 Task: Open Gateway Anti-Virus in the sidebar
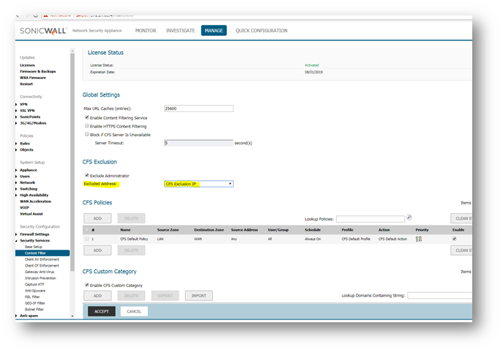click(x=40, y=272)
